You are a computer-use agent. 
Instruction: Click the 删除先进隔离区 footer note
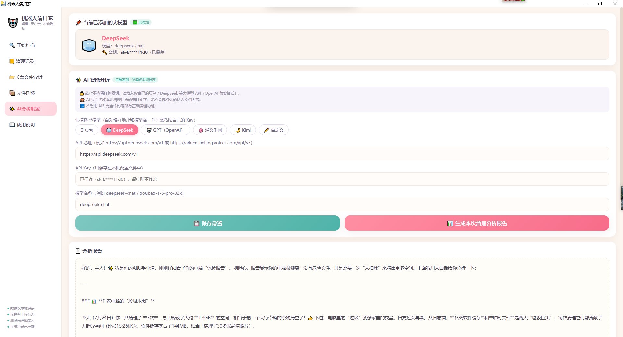[x=22, y=320]
